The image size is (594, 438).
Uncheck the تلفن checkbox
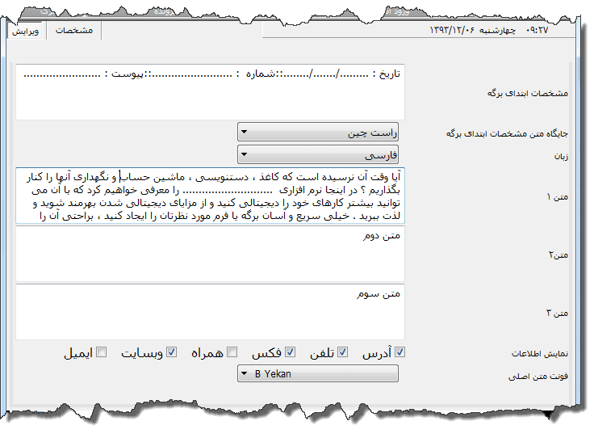point(342,352)
